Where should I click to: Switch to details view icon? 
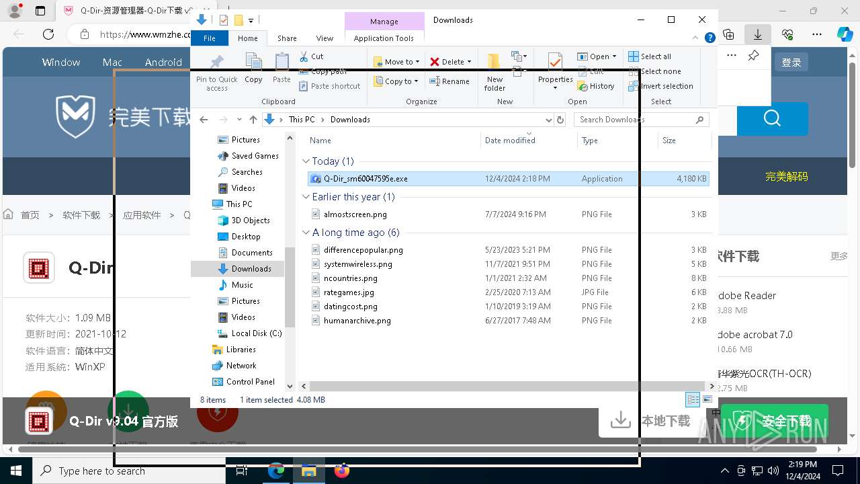(x=693, y=400)
